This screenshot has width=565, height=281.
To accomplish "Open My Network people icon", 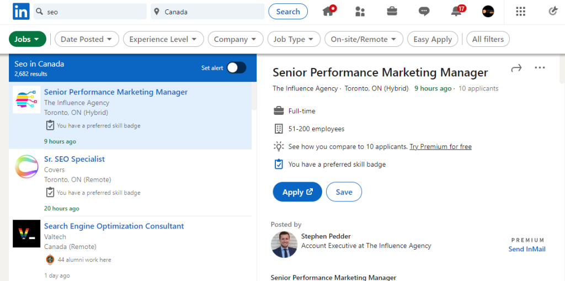I will click(x=360, y=12).
